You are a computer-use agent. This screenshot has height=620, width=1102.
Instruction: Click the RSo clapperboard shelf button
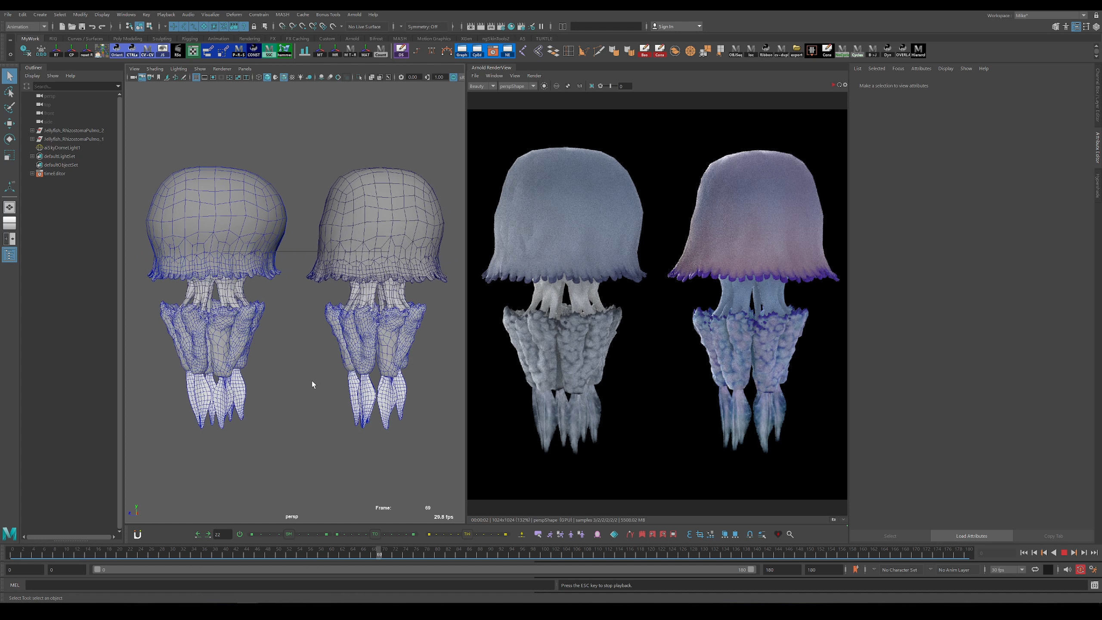177,51
